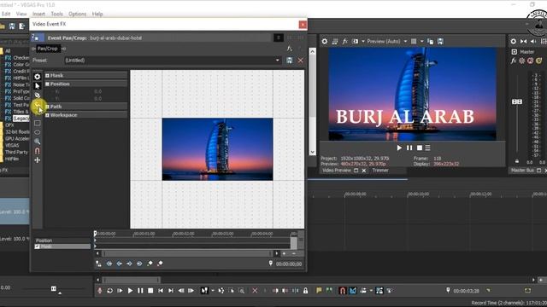This screenshot has height=307, width=547.
Task: Toggle Loop Playback in the transport bar
Action: pos(110,291)
